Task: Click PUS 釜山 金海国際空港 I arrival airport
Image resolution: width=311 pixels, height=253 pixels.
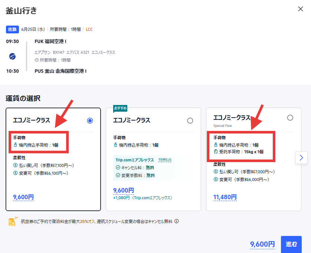Action: [60, 71]
